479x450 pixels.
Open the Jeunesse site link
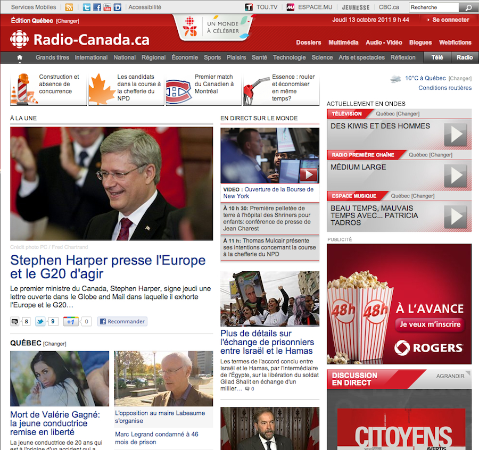point(356,7)
